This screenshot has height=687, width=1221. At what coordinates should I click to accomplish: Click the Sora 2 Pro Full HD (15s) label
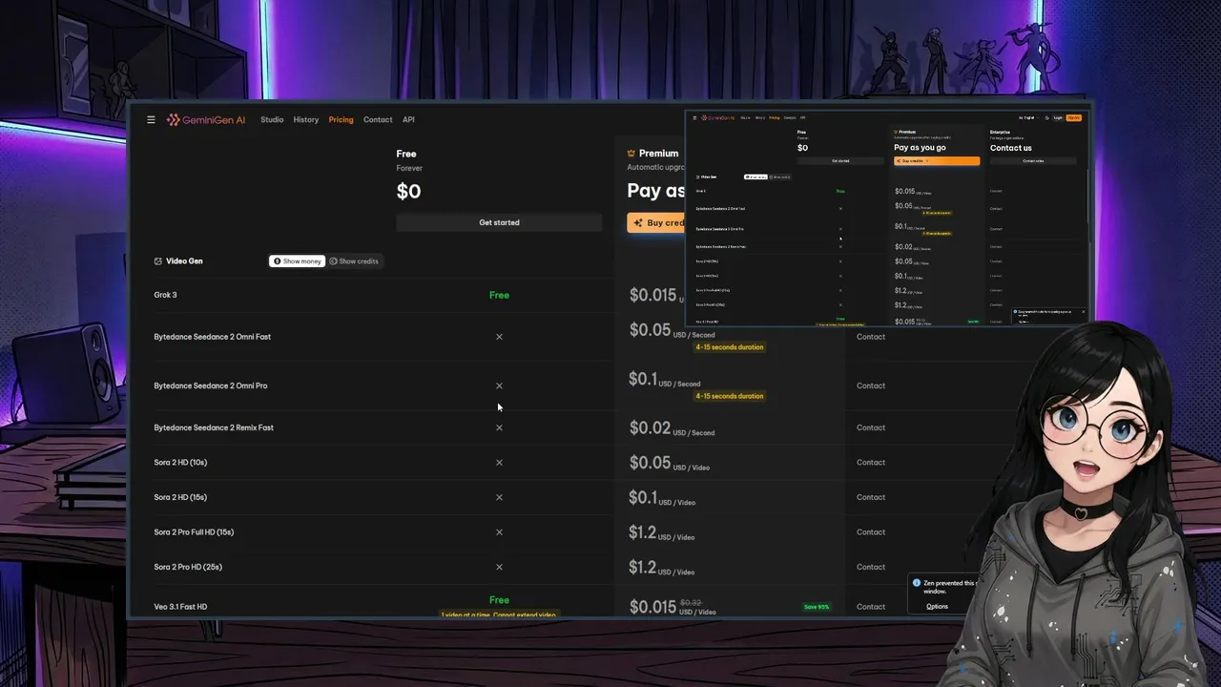coord(194,532)
